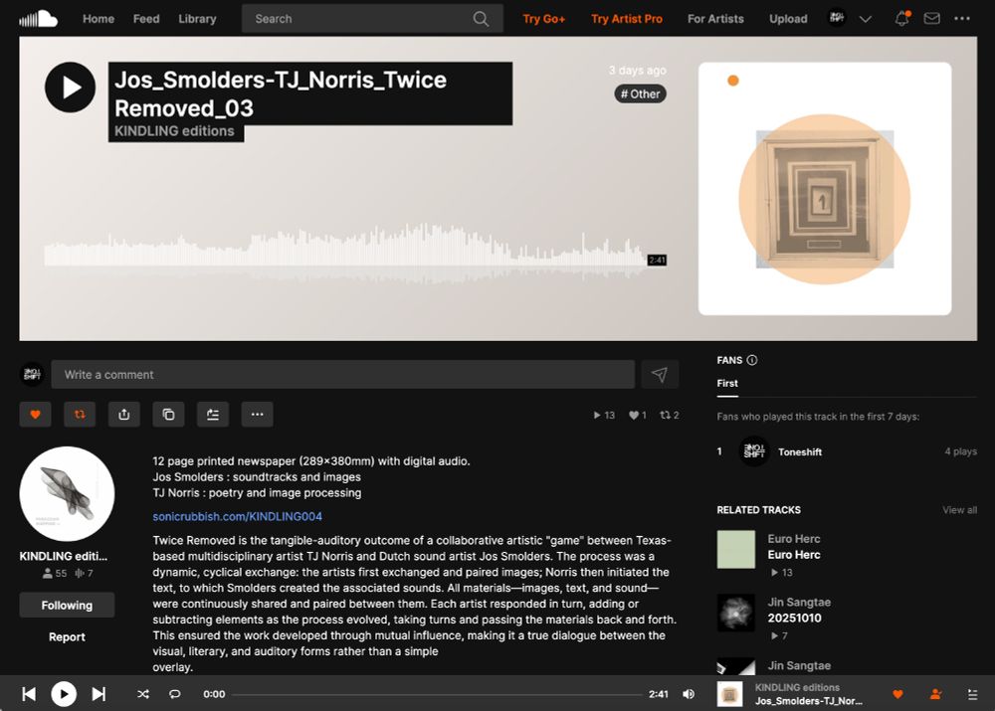Toggle shuffle in player bar
The height and width of the screenshot is (711, 995).
click(x=143, y=694)
